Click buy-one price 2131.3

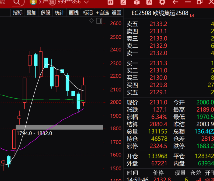[x=158, y=63]
